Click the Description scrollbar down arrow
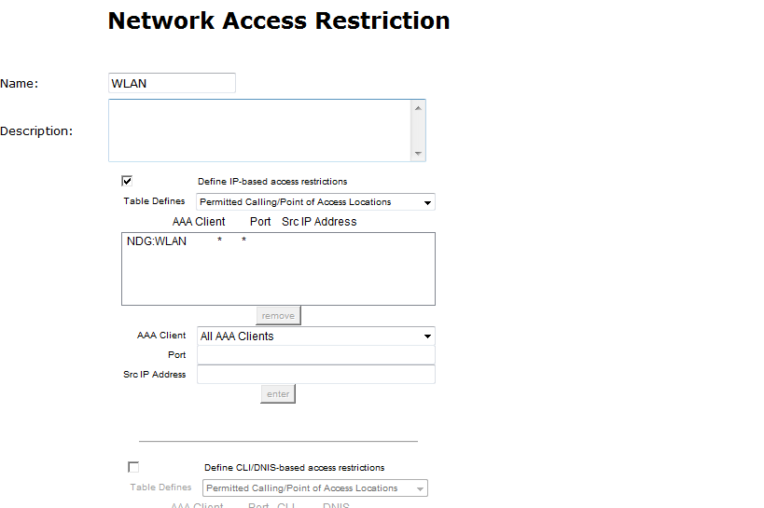Viewport: 764px width, 508px height. click(418, 154)
